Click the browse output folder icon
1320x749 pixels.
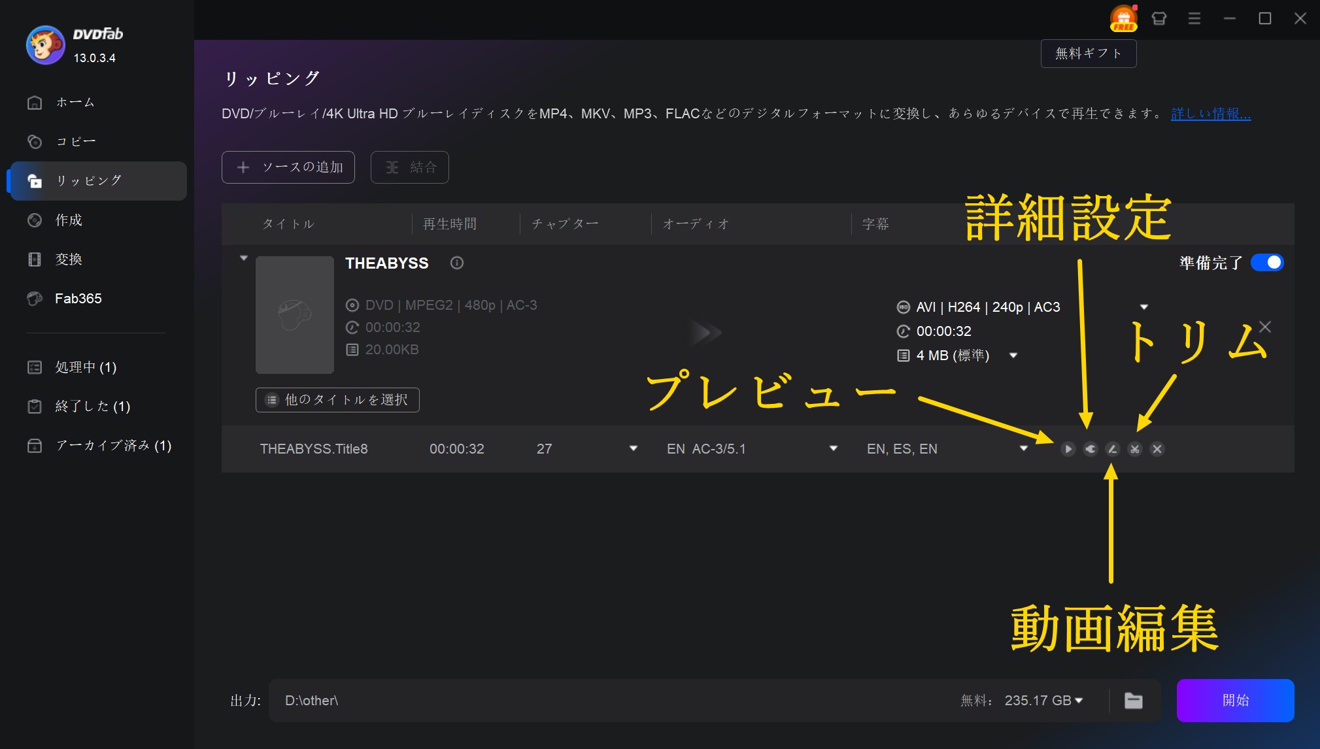(1134, 701)
